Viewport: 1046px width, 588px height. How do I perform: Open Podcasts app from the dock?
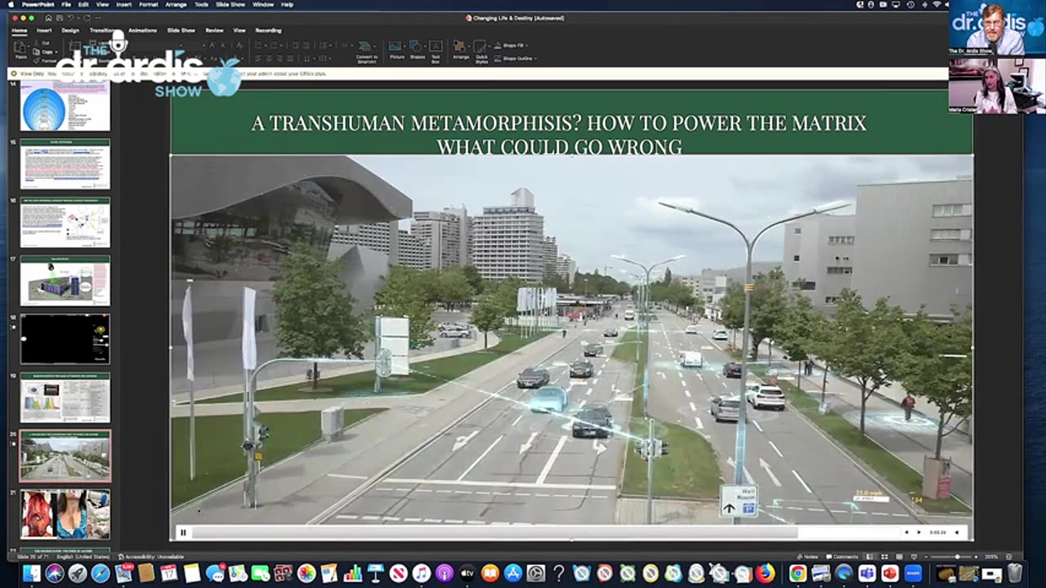445,573
